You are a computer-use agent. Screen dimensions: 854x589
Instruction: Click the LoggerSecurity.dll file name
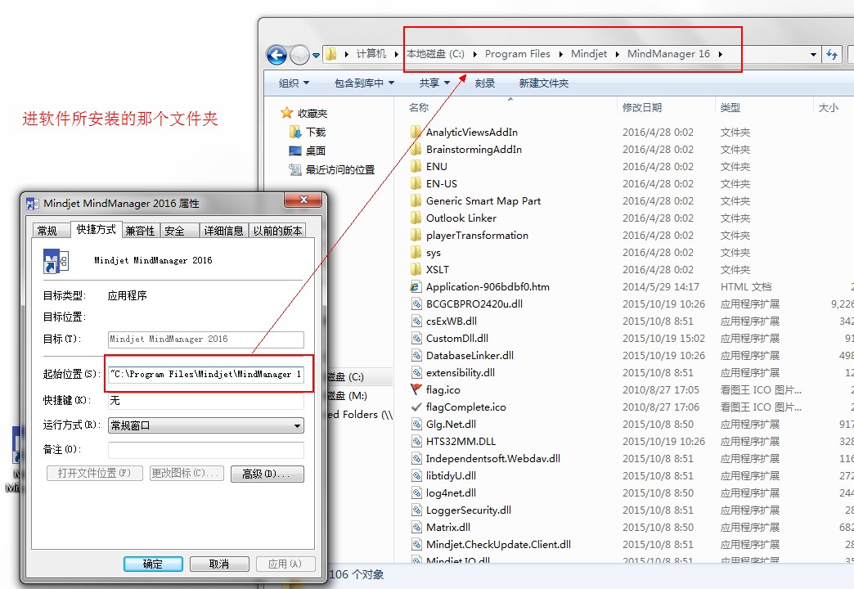point(469,510)
